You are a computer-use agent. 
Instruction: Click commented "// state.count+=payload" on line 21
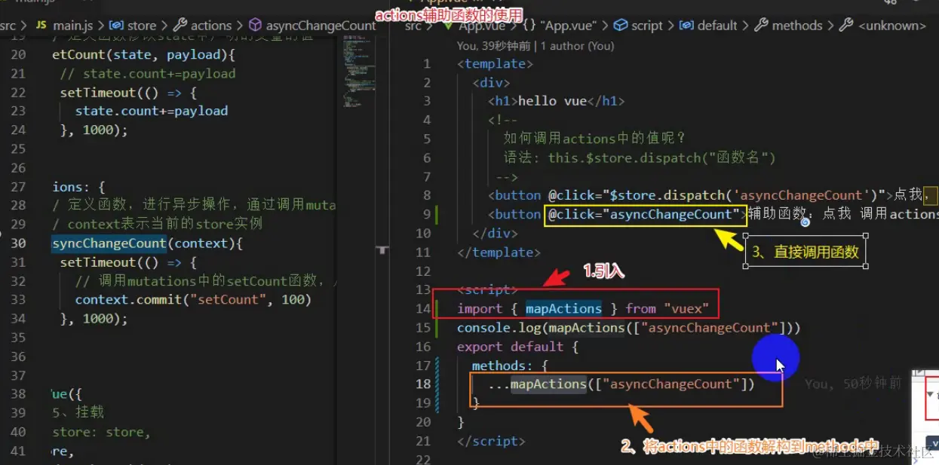148,74
